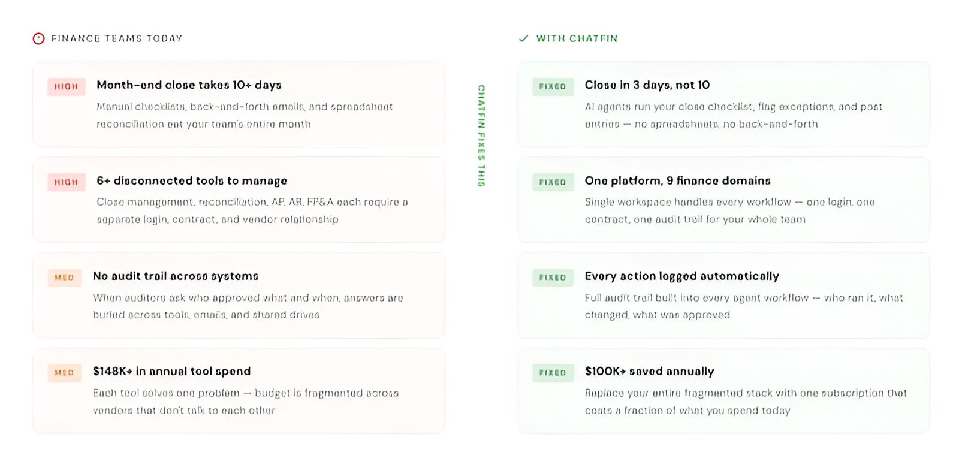Click the "One platform, 9 finance domains" heading
Screen dimensions: 959x470
point(678,181)
